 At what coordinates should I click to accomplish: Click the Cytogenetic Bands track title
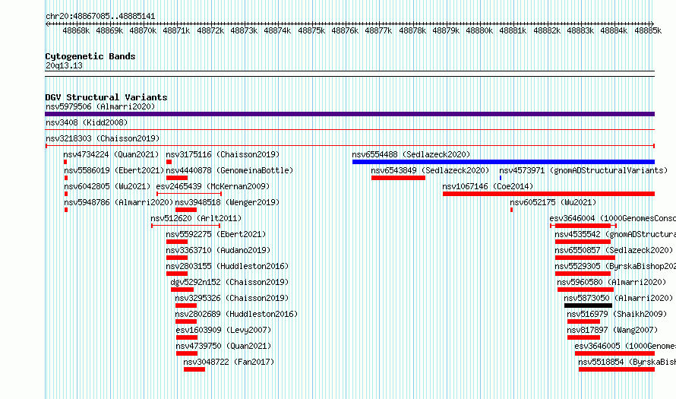pyautogui.click(x=90, y=56)
